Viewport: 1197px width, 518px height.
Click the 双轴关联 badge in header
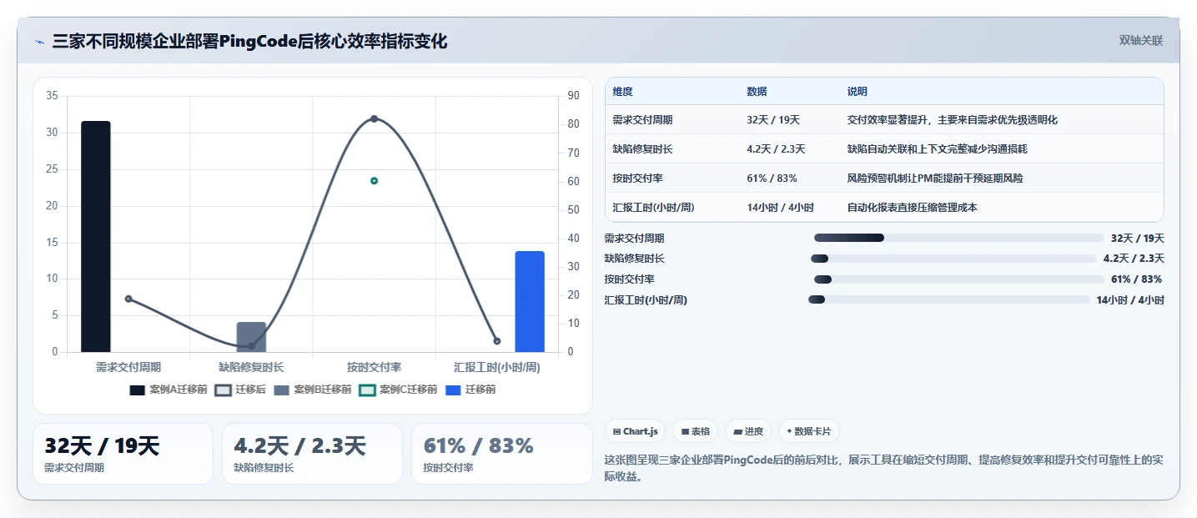(1141, 40)
